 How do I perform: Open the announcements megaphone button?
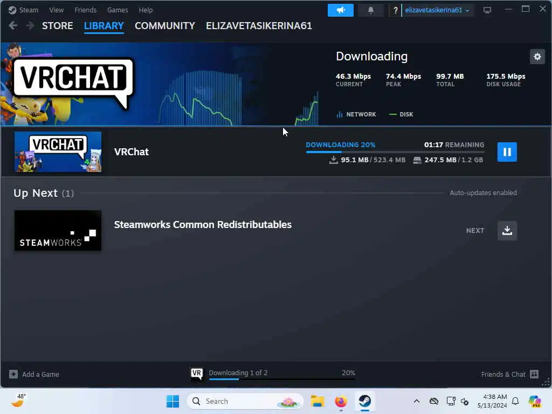click(x=341, y=10)
